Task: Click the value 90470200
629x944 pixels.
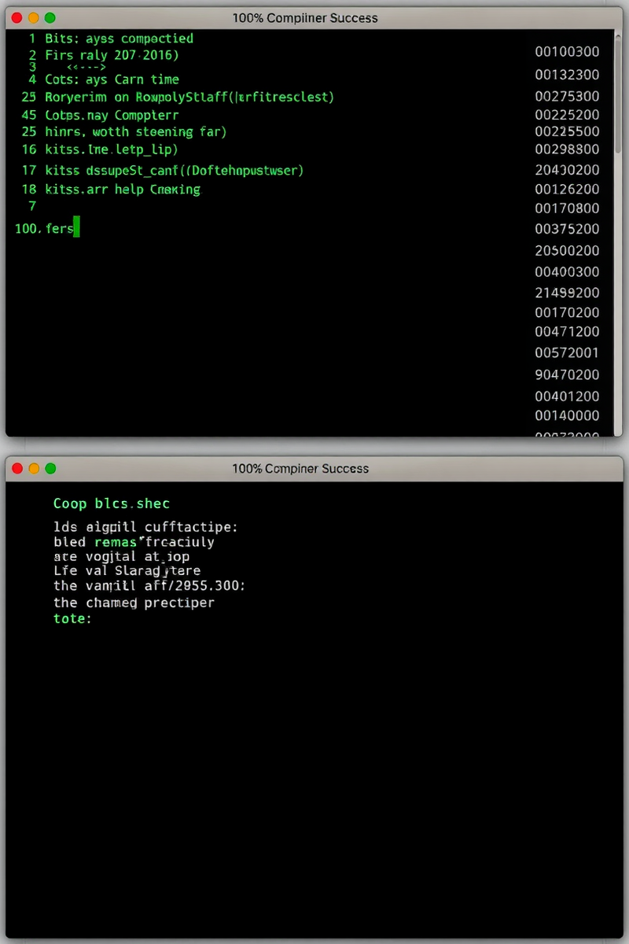Action: point(567,375)
